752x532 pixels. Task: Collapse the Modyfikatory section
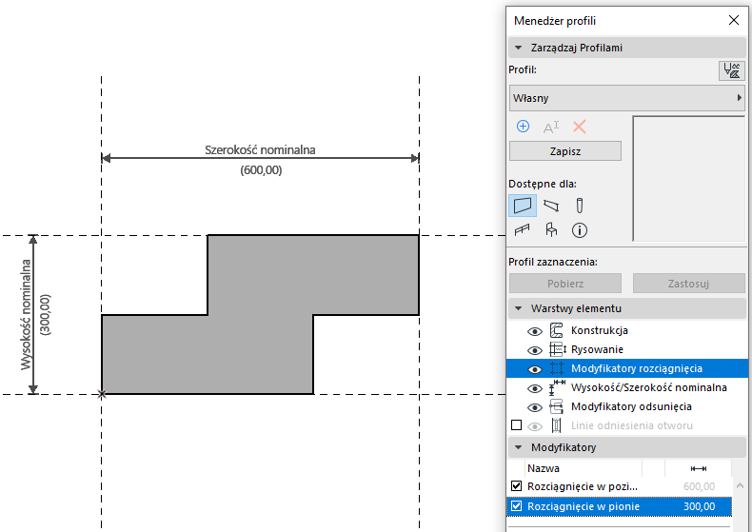pos(518,447)
